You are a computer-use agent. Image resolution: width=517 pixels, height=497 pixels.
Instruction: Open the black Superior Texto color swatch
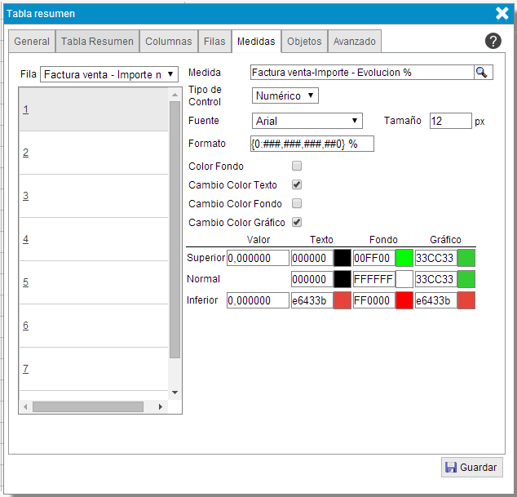(x=342, y=258)
